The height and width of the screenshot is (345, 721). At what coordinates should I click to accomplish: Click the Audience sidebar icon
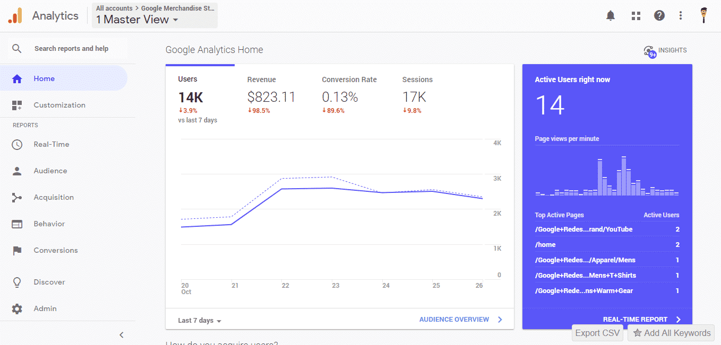pyautogui.click(x=16, y=171)
